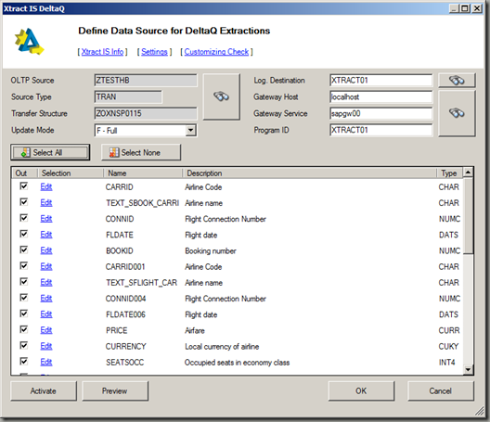Click the Name column header
Viewport: 490px width, 422px height.
point(143,173)
